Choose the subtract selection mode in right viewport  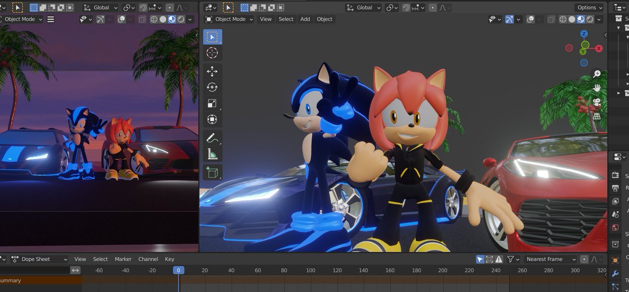click(262, 8)
